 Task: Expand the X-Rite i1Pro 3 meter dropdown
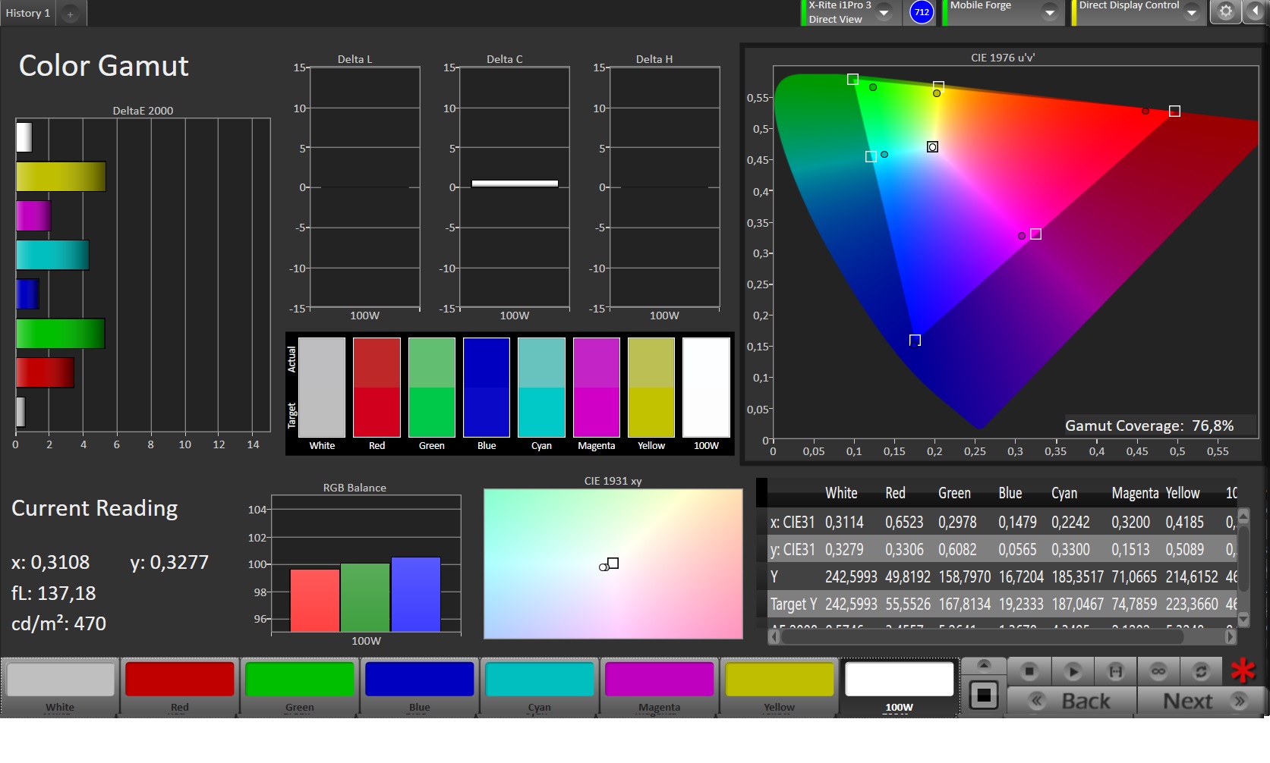tap(884, 13)
